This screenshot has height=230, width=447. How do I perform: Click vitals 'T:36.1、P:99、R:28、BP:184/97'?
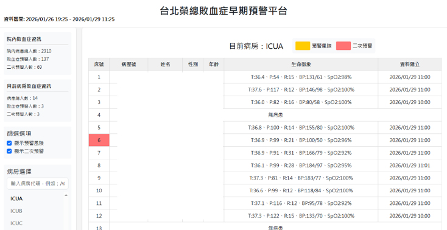301,166
